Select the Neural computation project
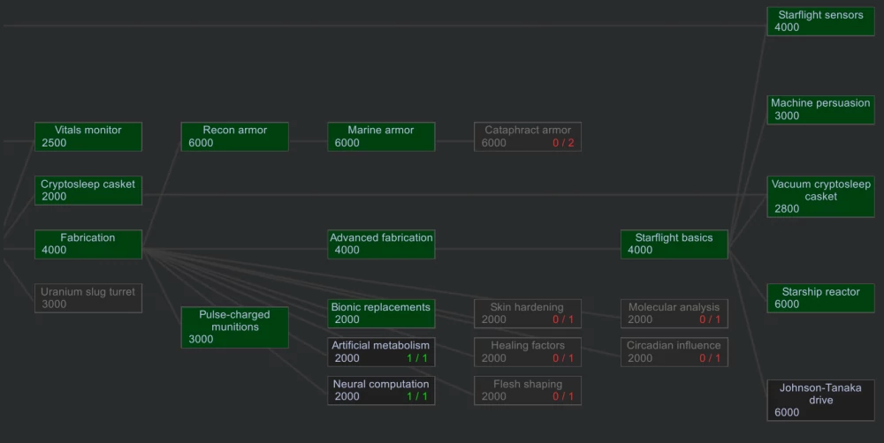884x443 pixels. pyautogui.click(x=381, y=390)
